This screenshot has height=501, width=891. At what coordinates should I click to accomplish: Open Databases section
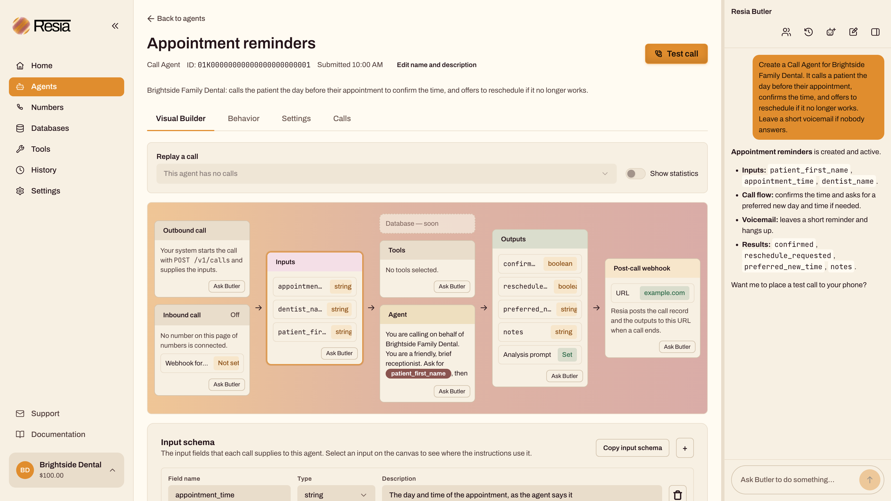[x=67, y=128]
